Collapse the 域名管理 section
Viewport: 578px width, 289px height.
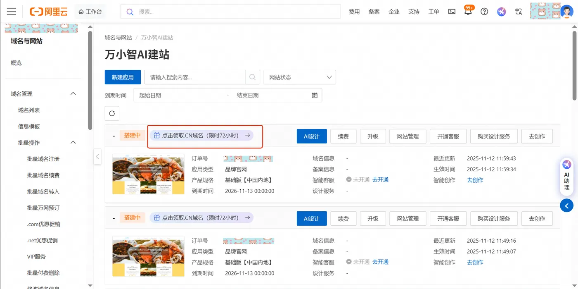coord(73,93)
